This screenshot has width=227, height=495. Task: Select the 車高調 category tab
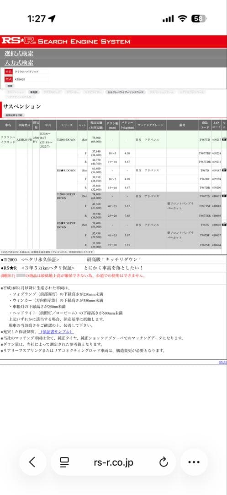33,92
